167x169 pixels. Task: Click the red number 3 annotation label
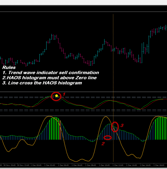point(122,125)
